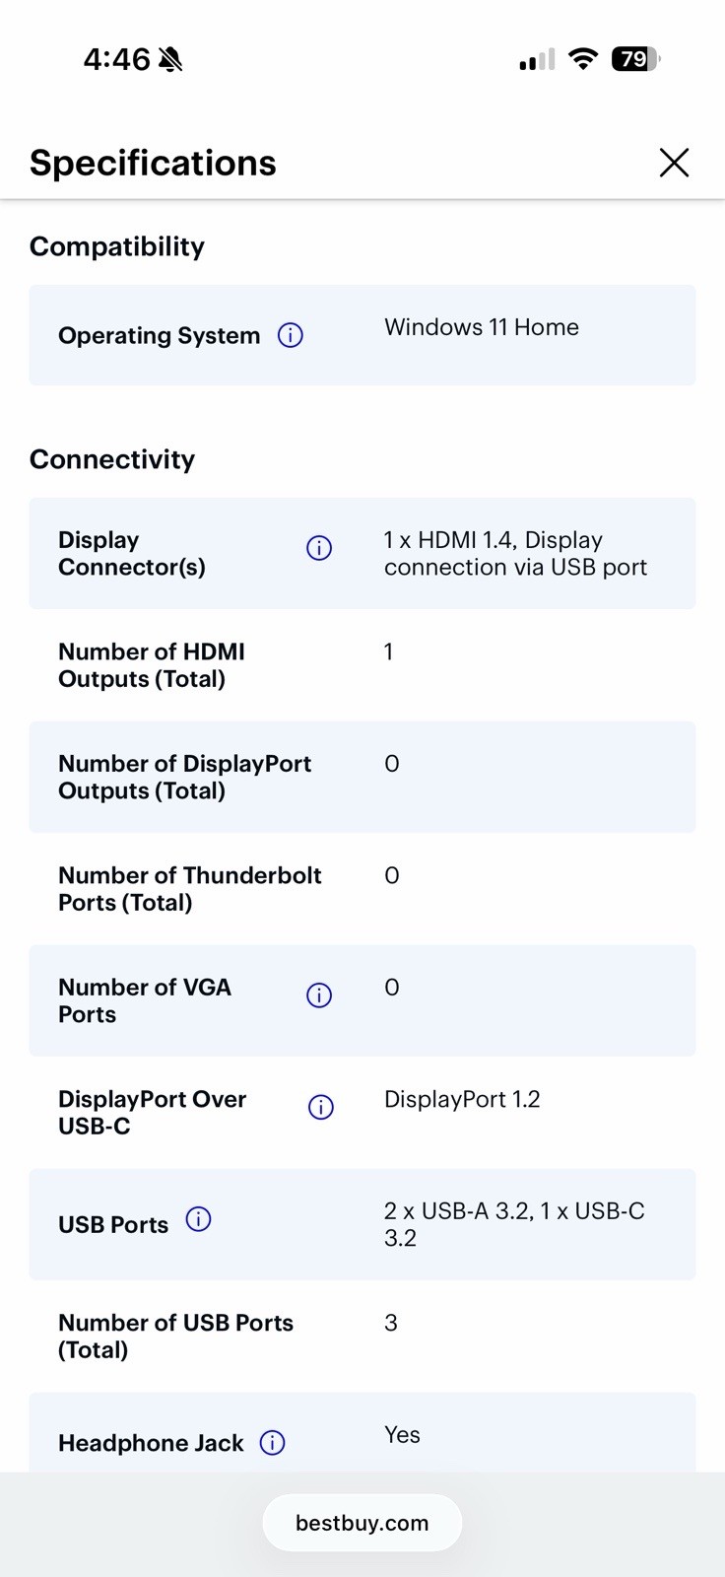The width and height of the screenshot is (725, 1577).
Task: Select the DisplayPort 1.2 value text
Action: 462,1099
